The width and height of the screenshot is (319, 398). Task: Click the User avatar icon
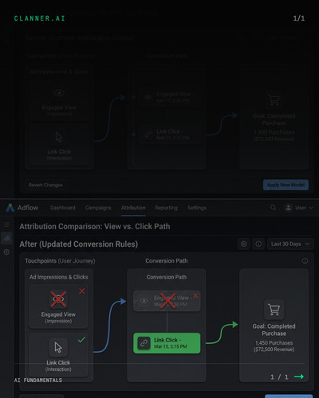[x=288, y=208]
